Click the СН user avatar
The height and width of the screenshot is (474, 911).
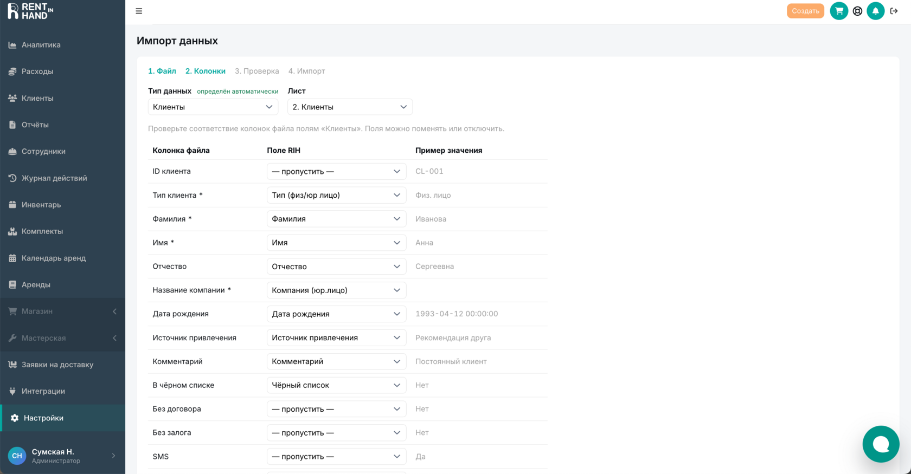tap(17, 456)
